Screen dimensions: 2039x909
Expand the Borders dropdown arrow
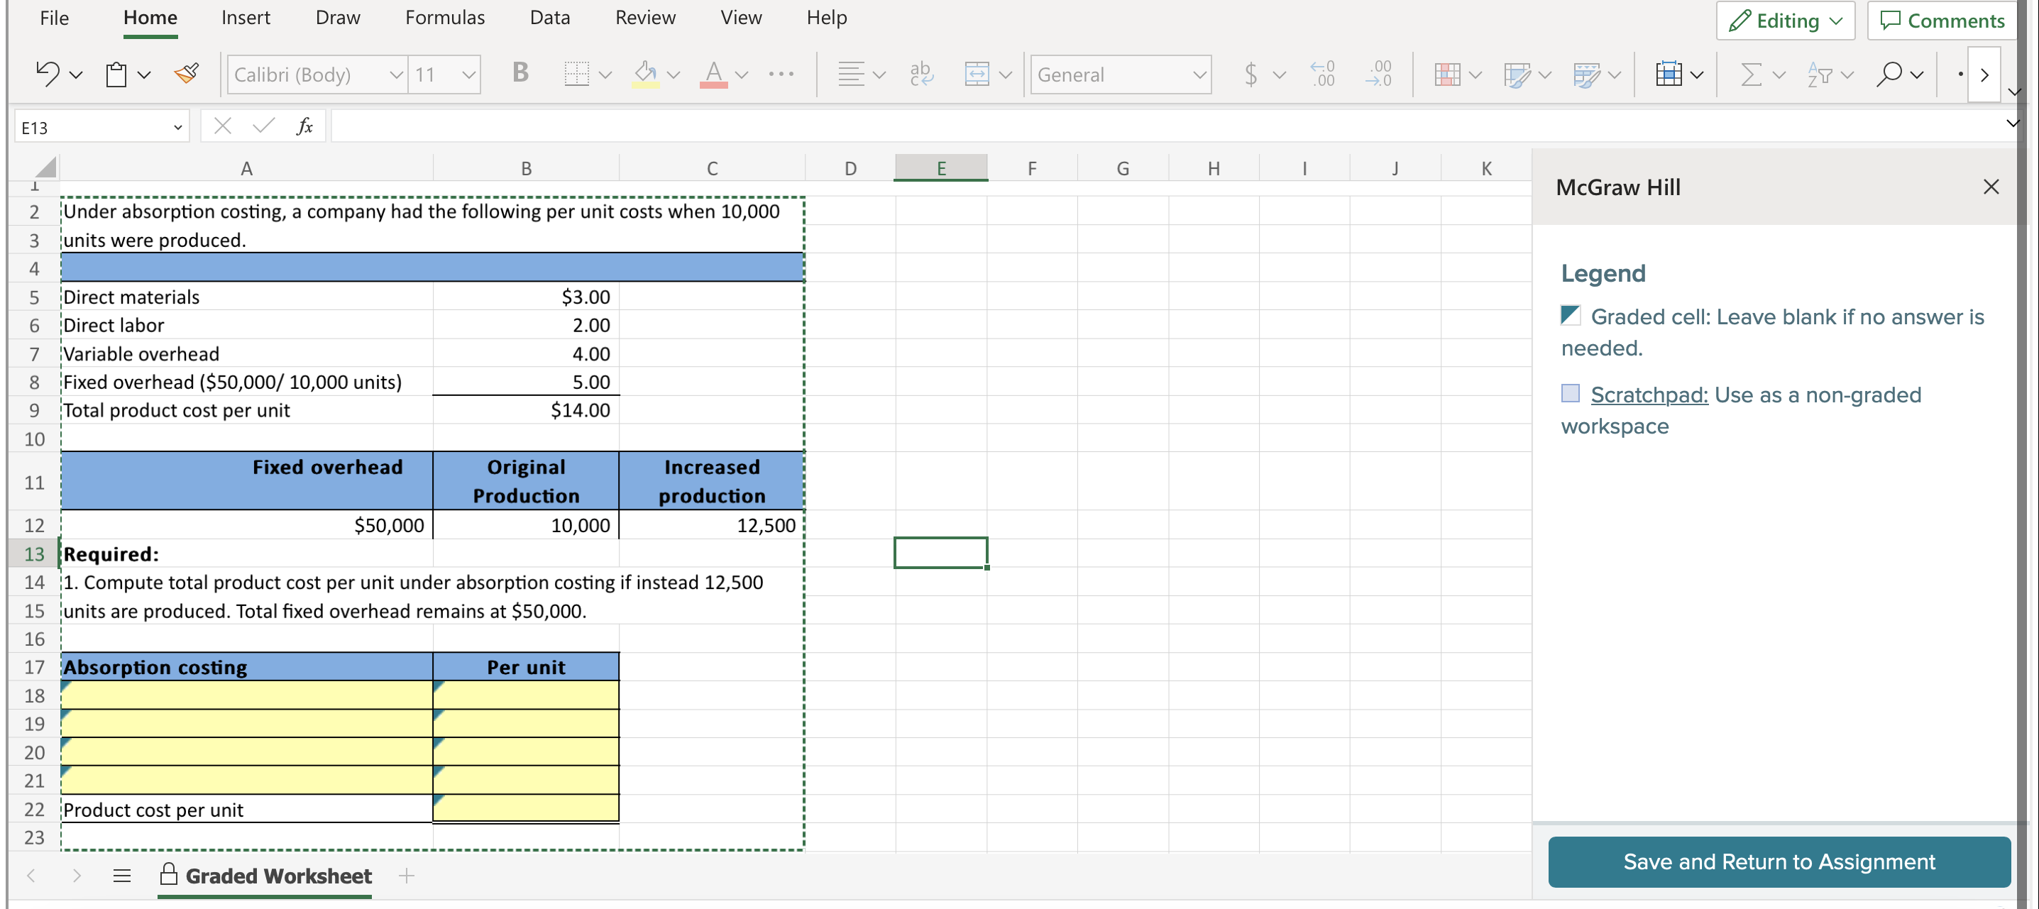point(605,75)
